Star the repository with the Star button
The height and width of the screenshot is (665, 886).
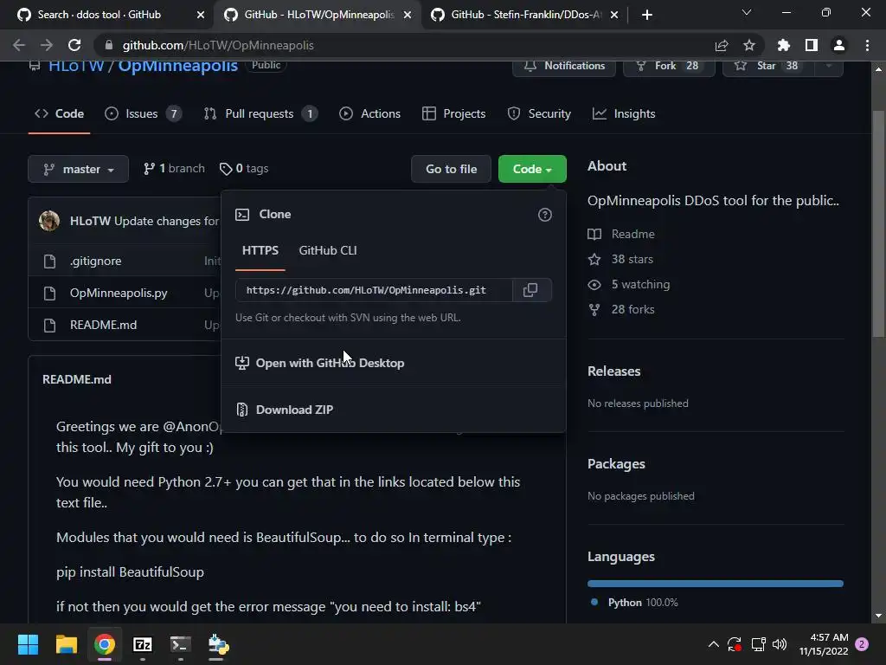point(768,66)
